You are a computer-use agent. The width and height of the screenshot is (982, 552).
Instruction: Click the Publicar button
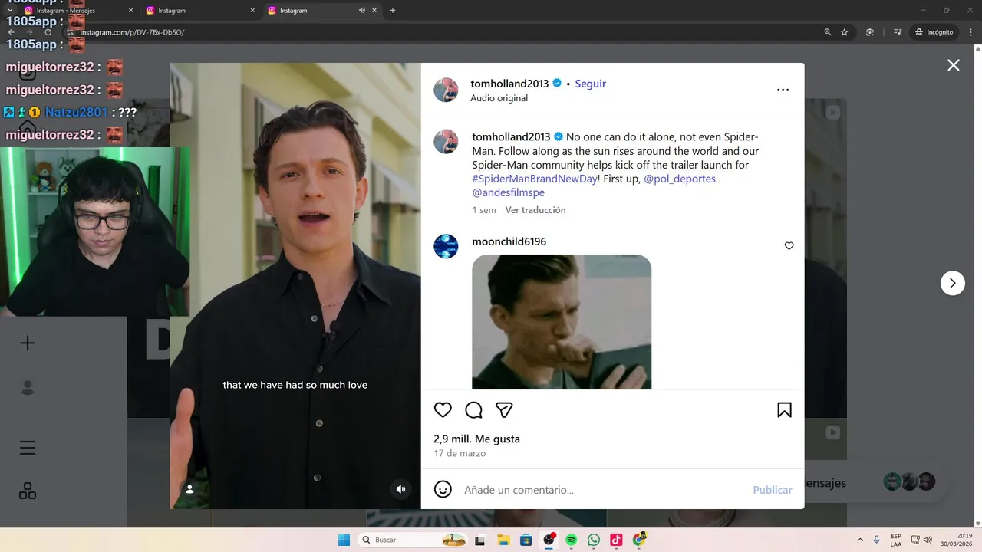tap(773, 490)
